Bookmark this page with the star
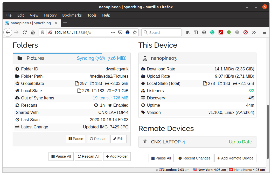The width and height of the screenshot is (272, 175). (135, 32)
